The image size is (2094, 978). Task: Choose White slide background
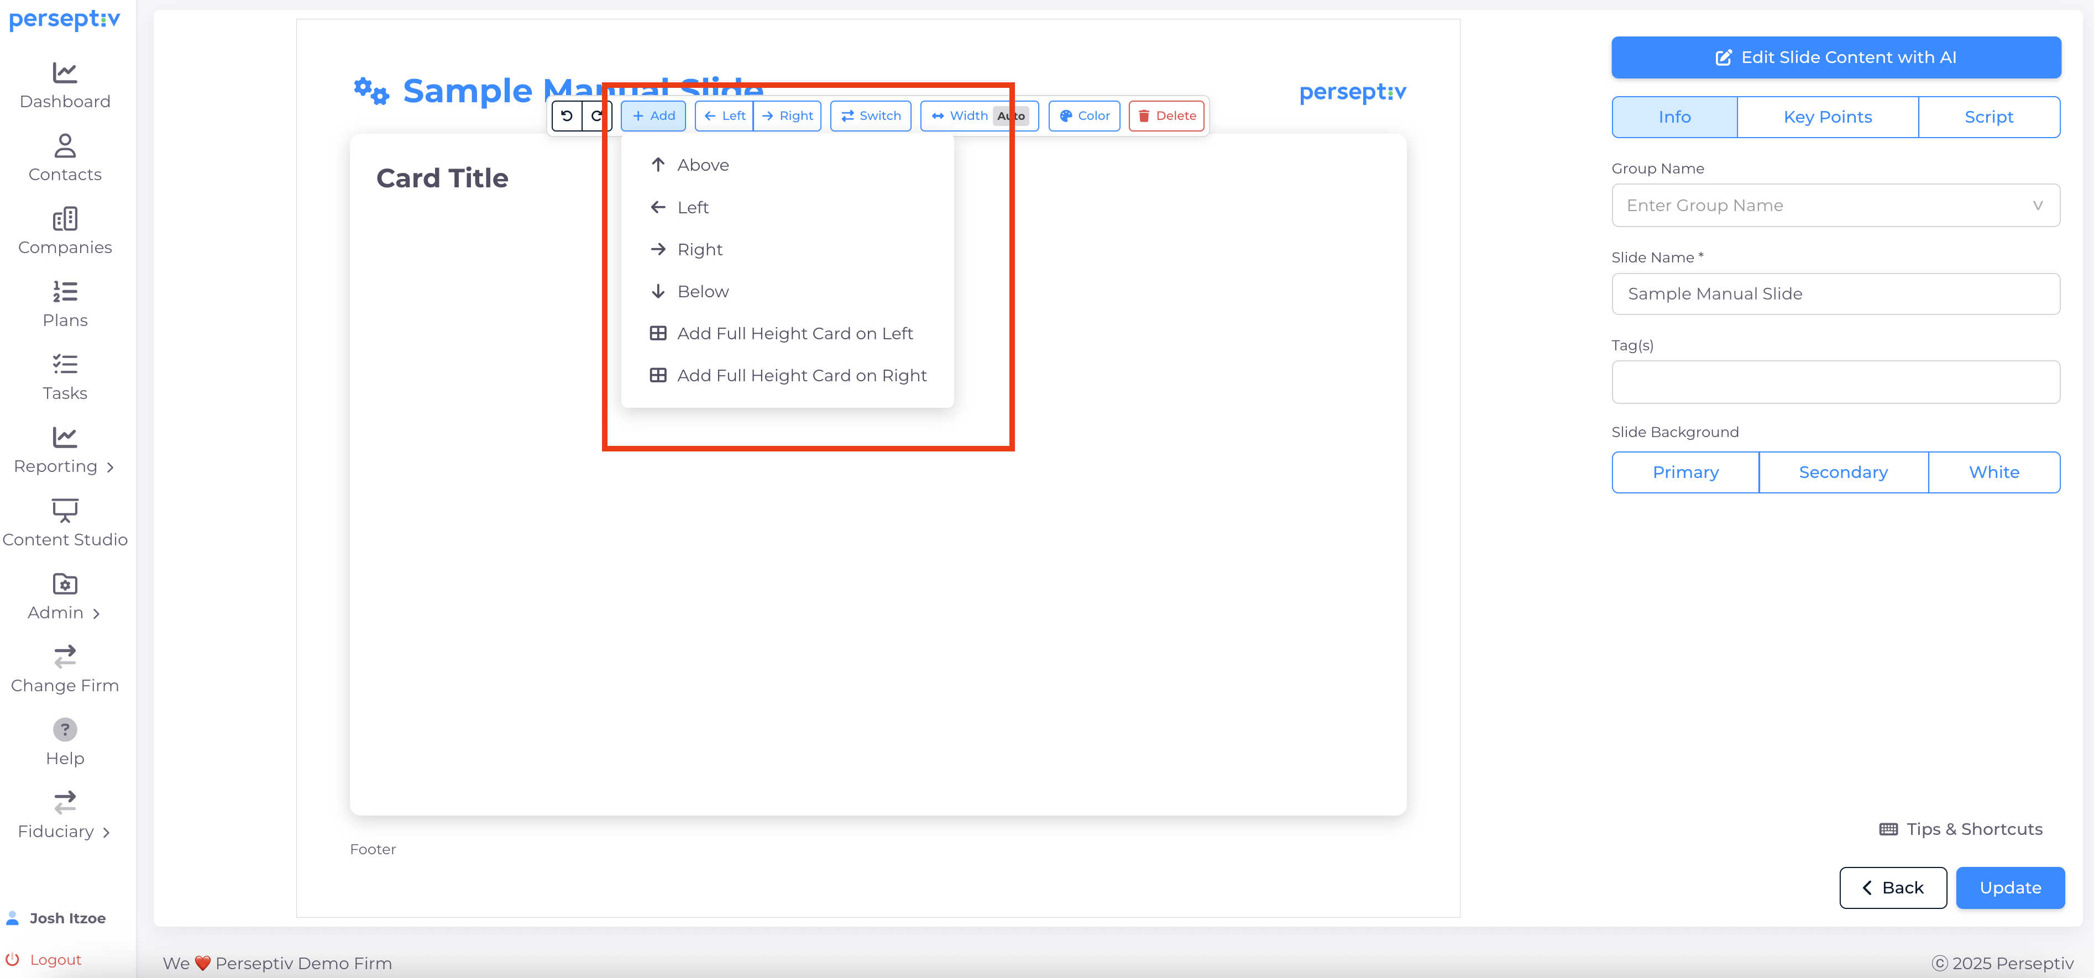coord(1993,472)
